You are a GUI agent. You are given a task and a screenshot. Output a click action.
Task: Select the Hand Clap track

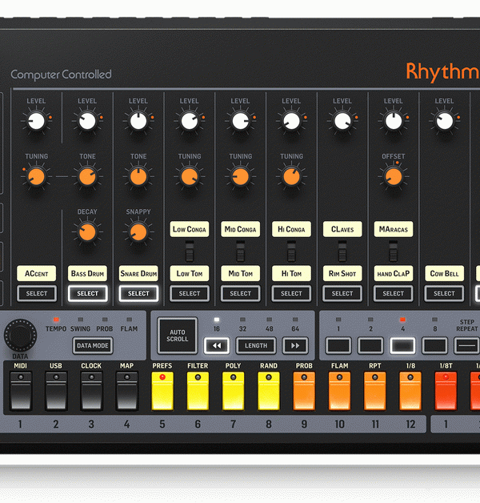click(393, 293)
